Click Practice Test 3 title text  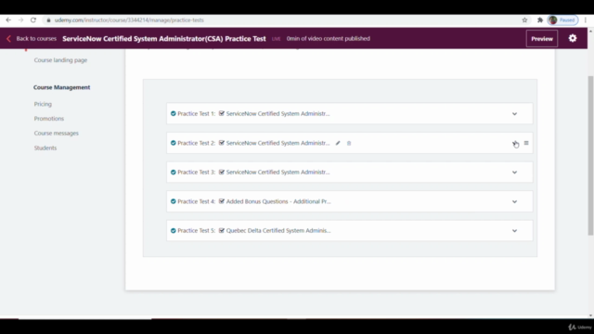(278, 173)
